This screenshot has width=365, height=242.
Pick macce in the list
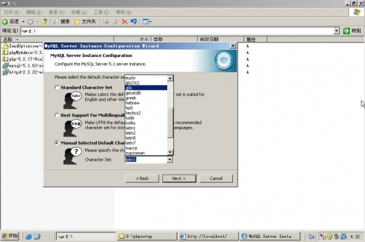(x=146, y=148)
